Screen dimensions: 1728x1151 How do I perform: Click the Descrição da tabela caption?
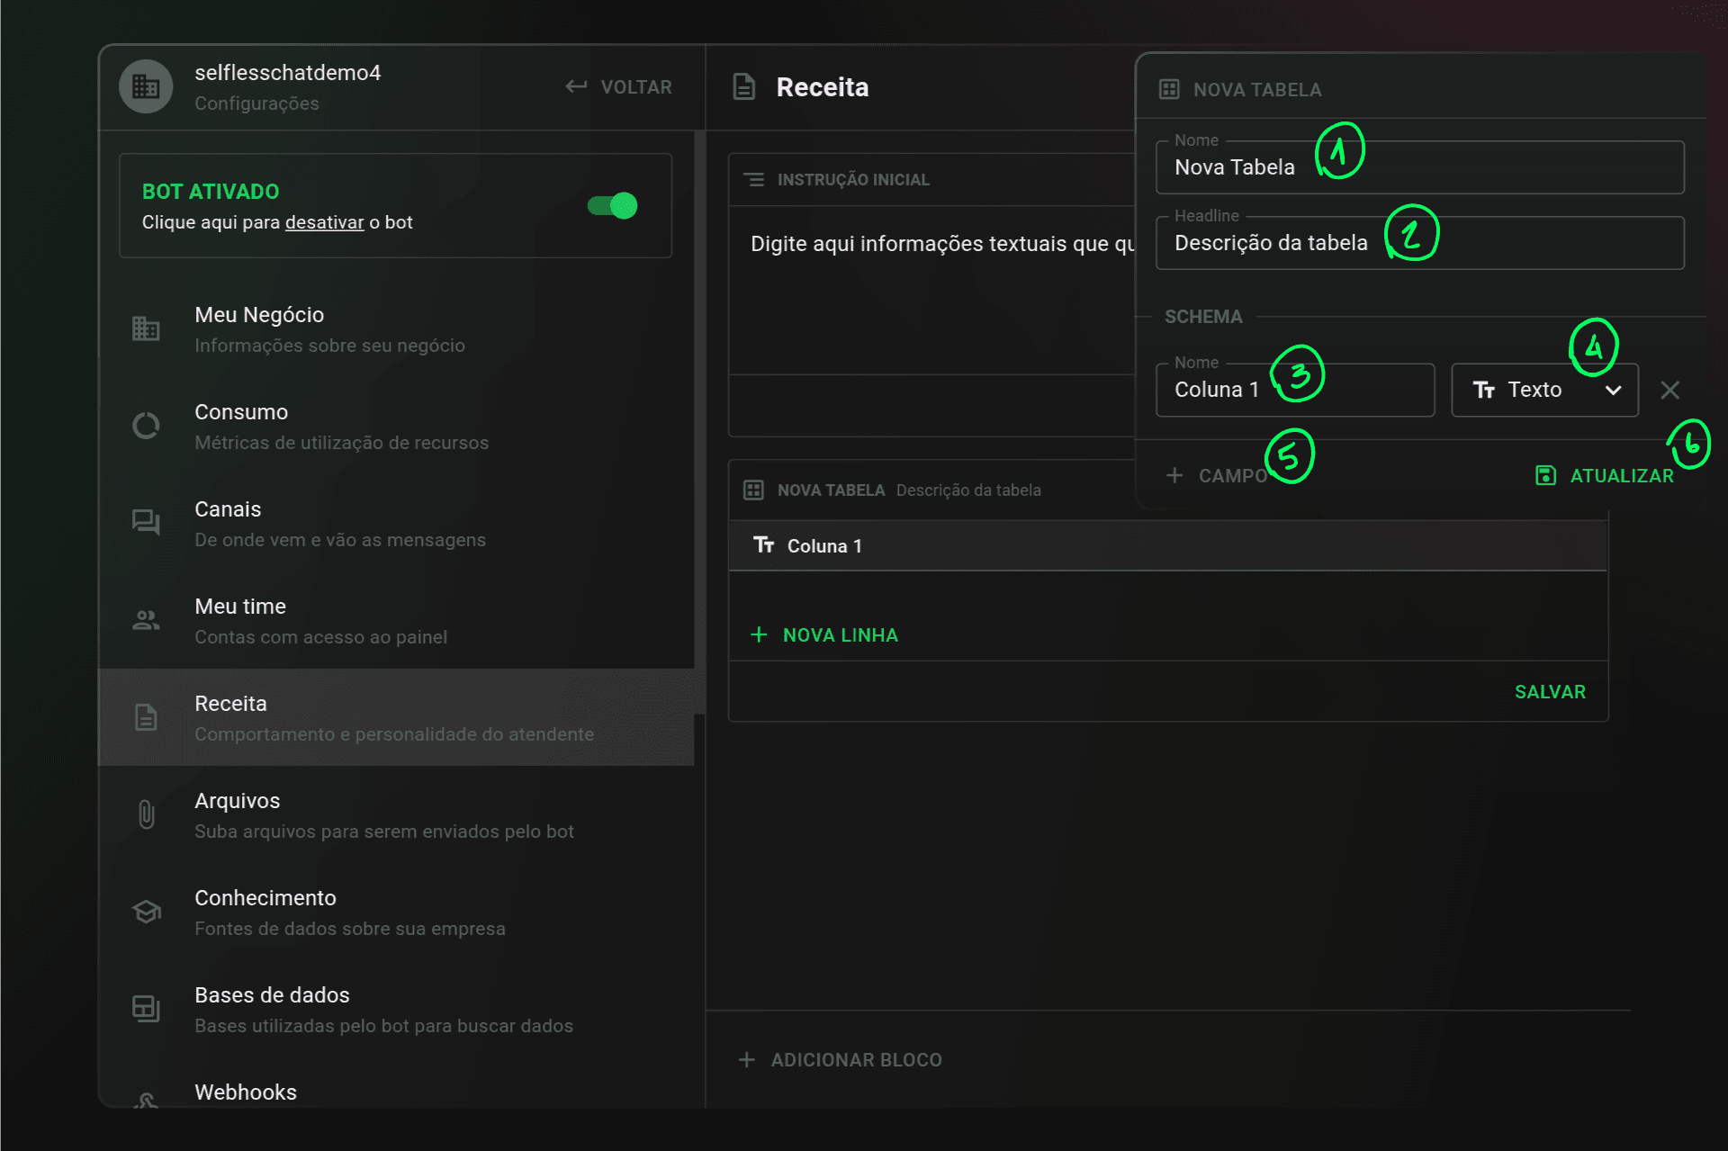tap(968, 490)
